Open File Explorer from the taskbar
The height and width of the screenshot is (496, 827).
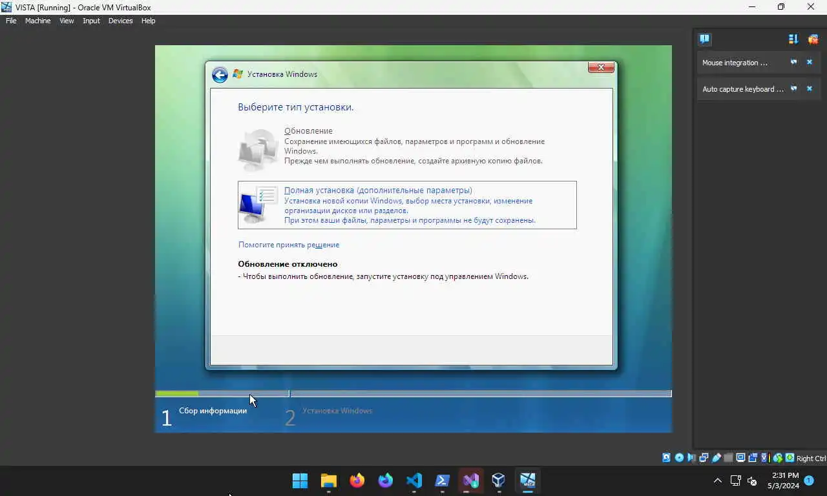coord(329,480)
